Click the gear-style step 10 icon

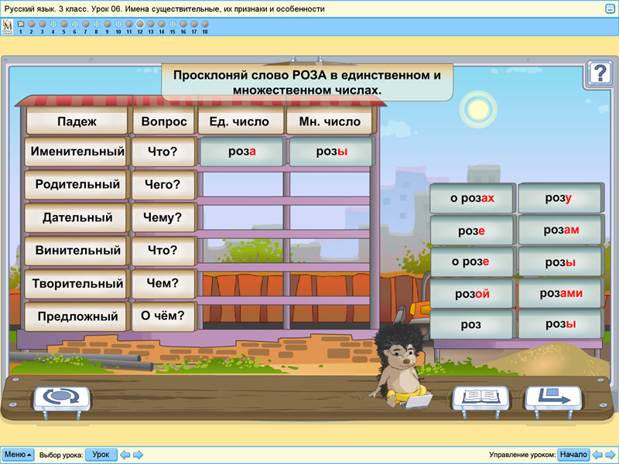click(x=118, y=23)
